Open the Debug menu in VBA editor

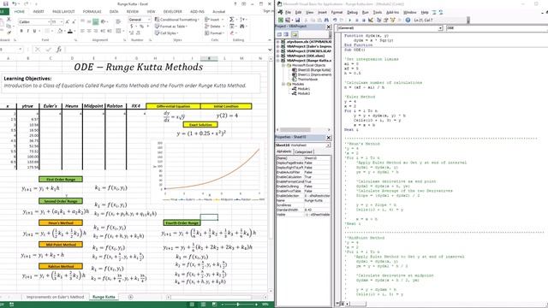point(352,12)
